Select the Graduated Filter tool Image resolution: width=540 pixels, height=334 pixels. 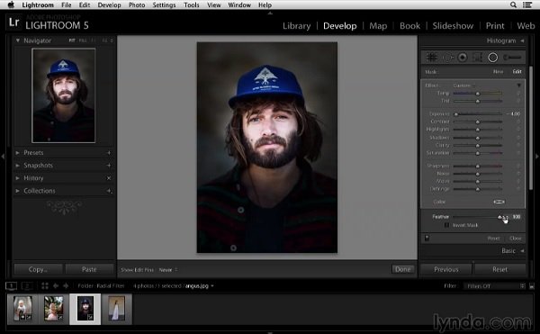point(478,58)
